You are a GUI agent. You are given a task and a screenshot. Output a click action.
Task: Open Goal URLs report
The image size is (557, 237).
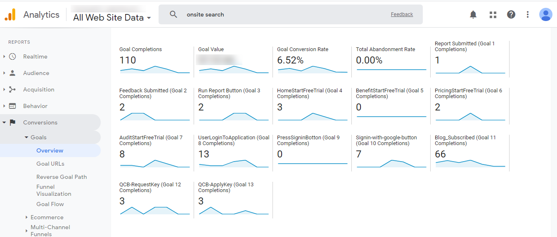pyautogui.click(x=50, y=164)
